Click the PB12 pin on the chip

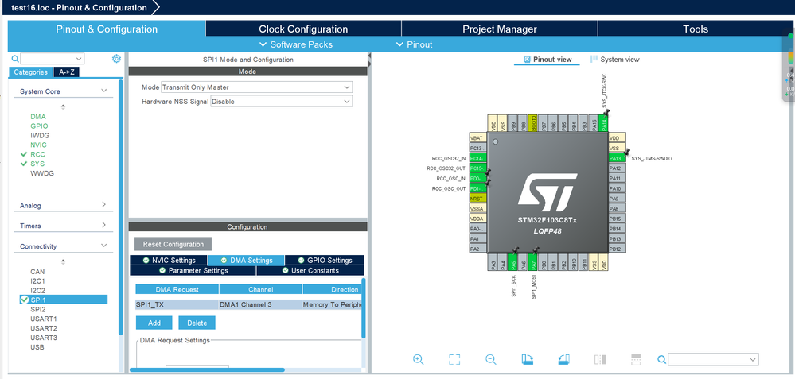pyautogui.click(x=617, y=249)
